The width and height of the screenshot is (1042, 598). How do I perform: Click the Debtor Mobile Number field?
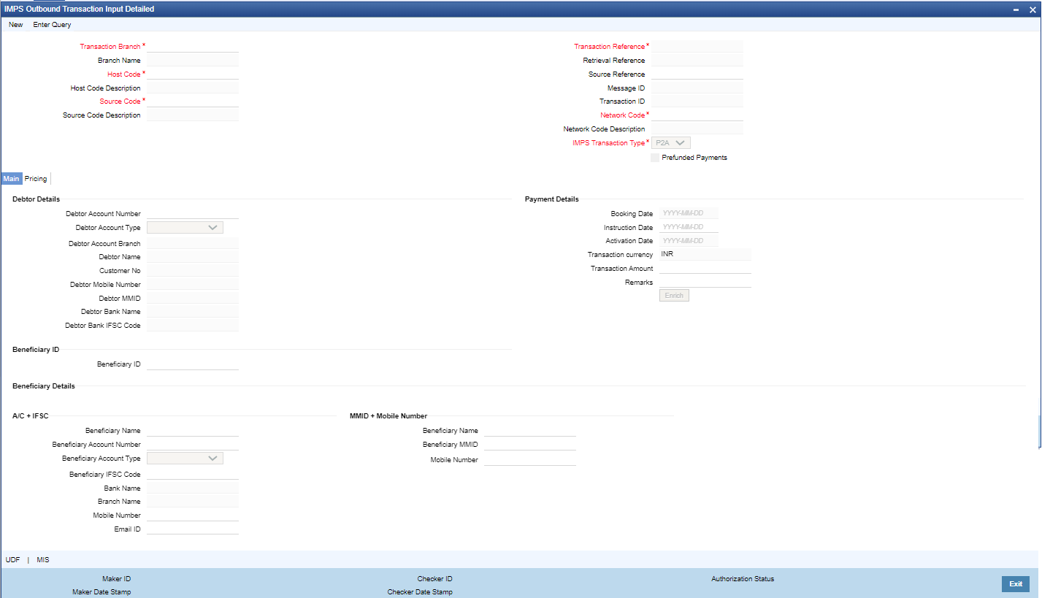click(x=193, y=284)
